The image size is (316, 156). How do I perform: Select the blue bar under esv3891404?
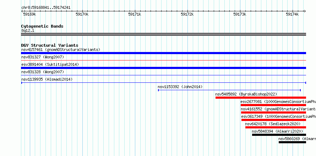coord(163,68)
